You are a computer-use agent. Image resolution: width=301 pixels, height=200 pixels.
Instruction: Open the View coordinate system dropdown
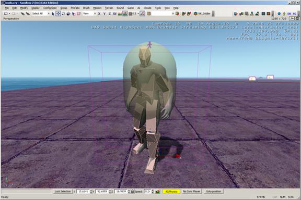pos(89,14)
